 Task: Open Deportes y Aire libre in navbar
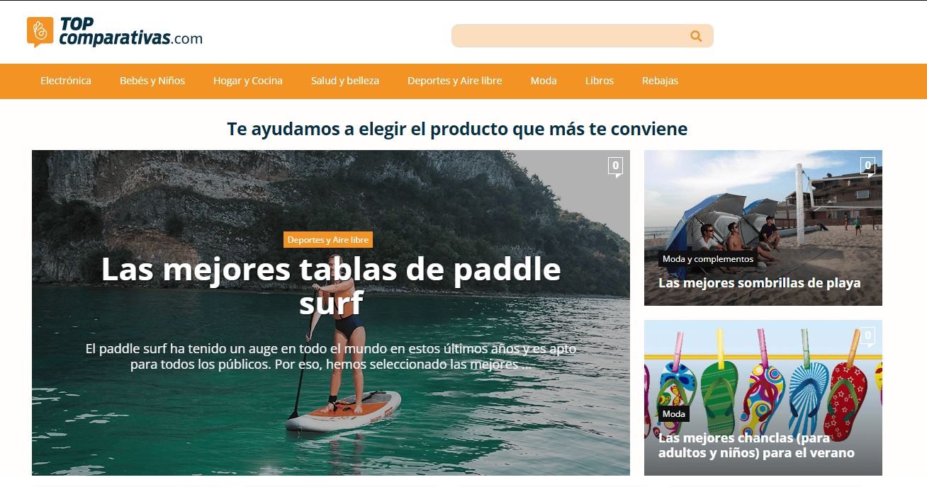tap(455, 81)
